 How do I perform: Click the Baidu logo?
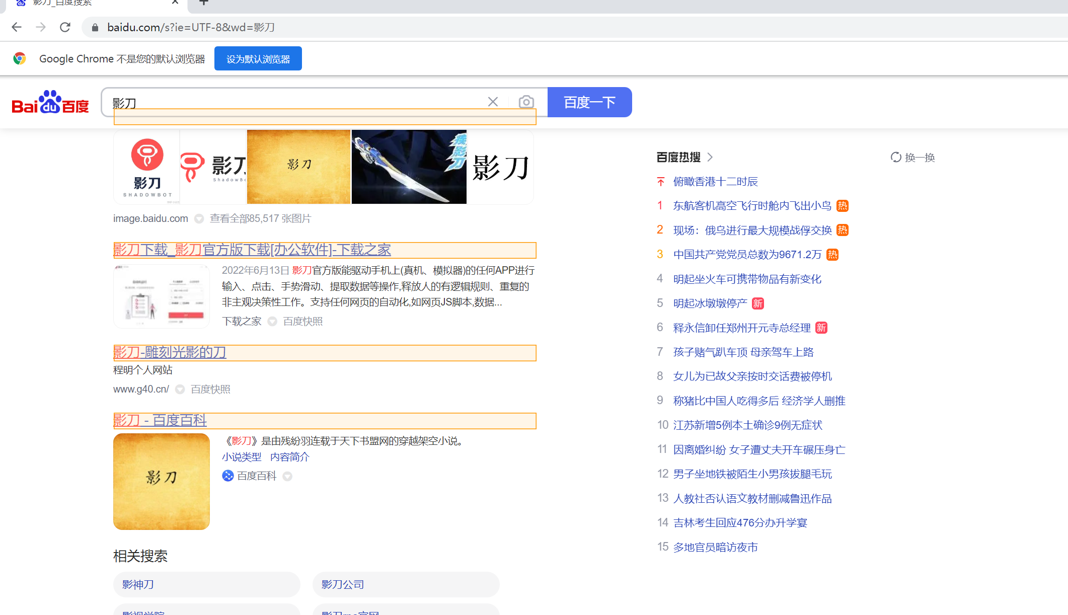(x=50, y=102)
